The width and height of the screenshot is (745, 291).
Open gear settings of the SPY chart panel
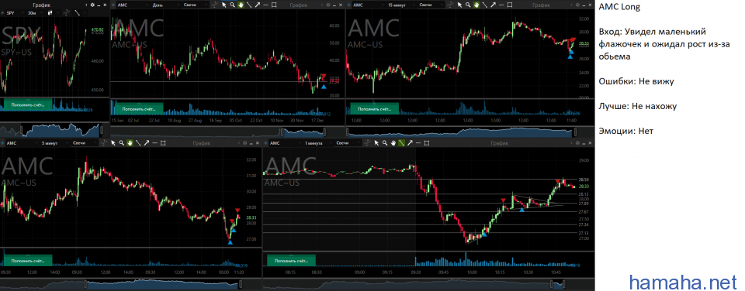tap(92, 5)
